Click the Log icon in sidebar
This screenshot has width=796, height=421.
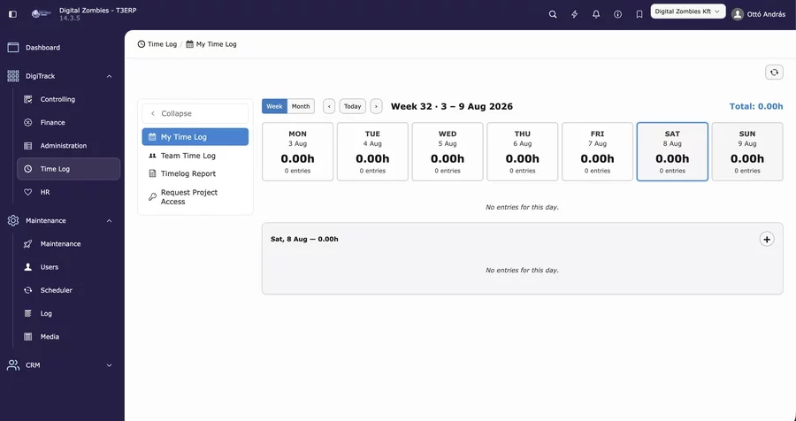(x=28, y=313)
